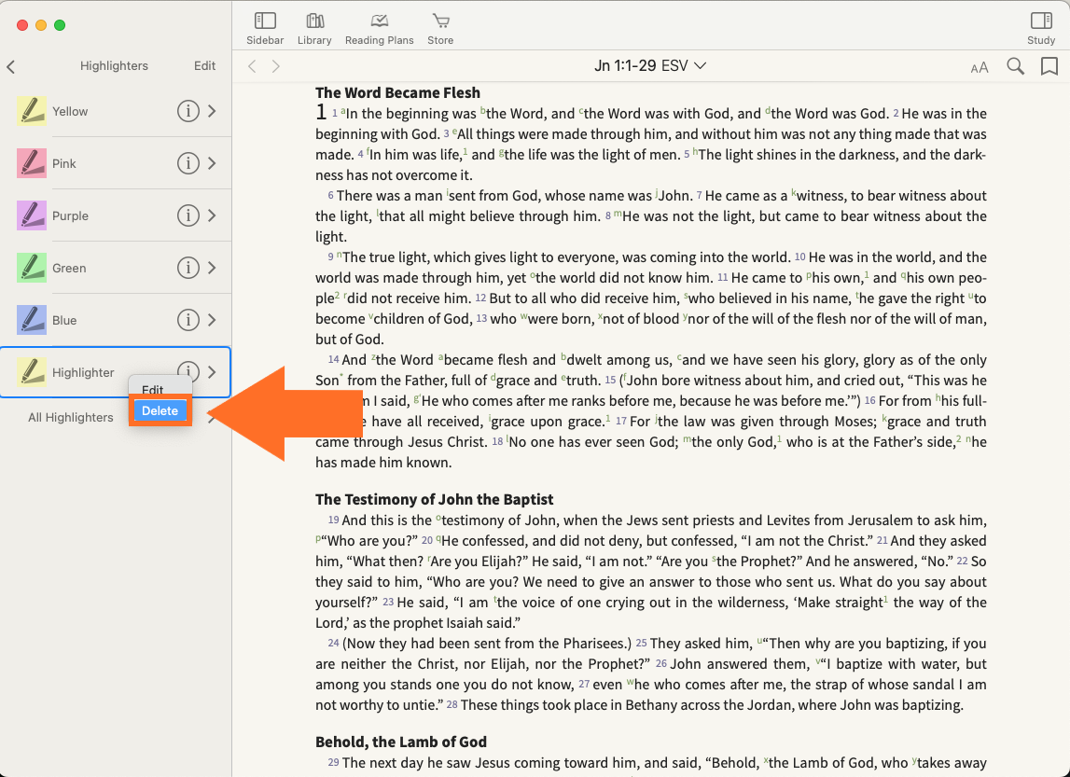
Task: Open Reading Plans from toolbar
Action: [x=379, y=21]
